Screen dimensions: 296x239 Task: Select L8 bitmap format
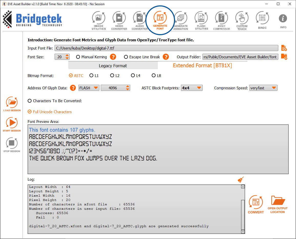[156, 76]
